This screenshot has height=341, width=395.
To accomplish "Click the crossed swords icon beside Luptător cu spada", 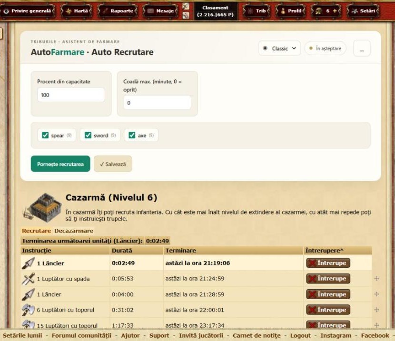I will [x=28, y=279].
